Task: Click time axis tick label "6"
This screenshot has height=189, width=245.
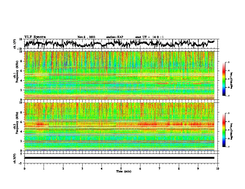Action: (140, 169)
